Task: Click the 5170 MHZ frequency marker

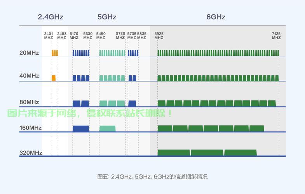Action: coord(74,36)
